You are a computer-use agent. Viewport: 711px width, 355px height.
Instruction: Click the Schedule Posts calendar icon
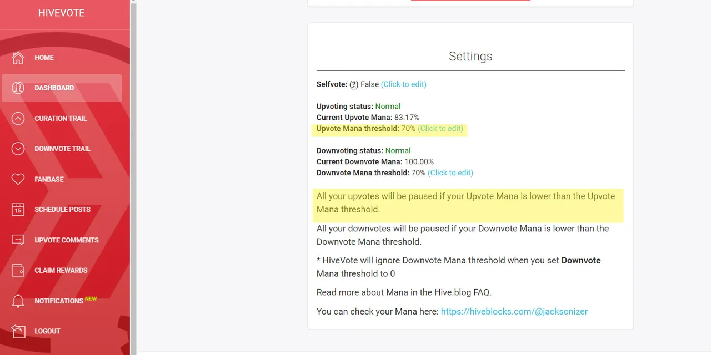click(18, 210)
